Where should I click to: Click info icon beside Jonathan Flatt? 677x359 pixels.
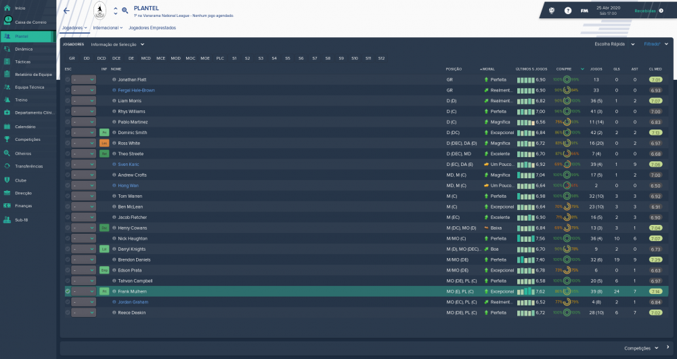coord(114,79)
